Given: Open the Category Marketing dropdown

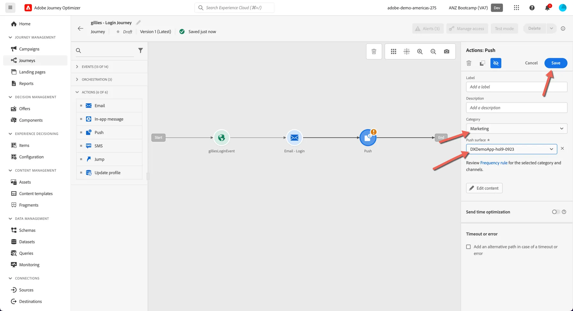Looking at the screenshot, I should click(516, 129).
